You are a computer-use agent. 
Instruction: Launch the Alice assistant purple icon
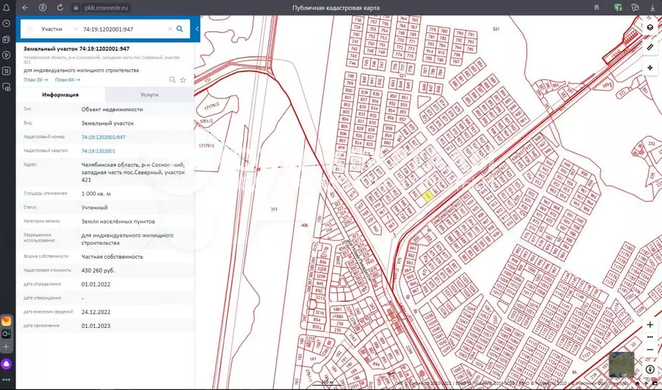6,363
